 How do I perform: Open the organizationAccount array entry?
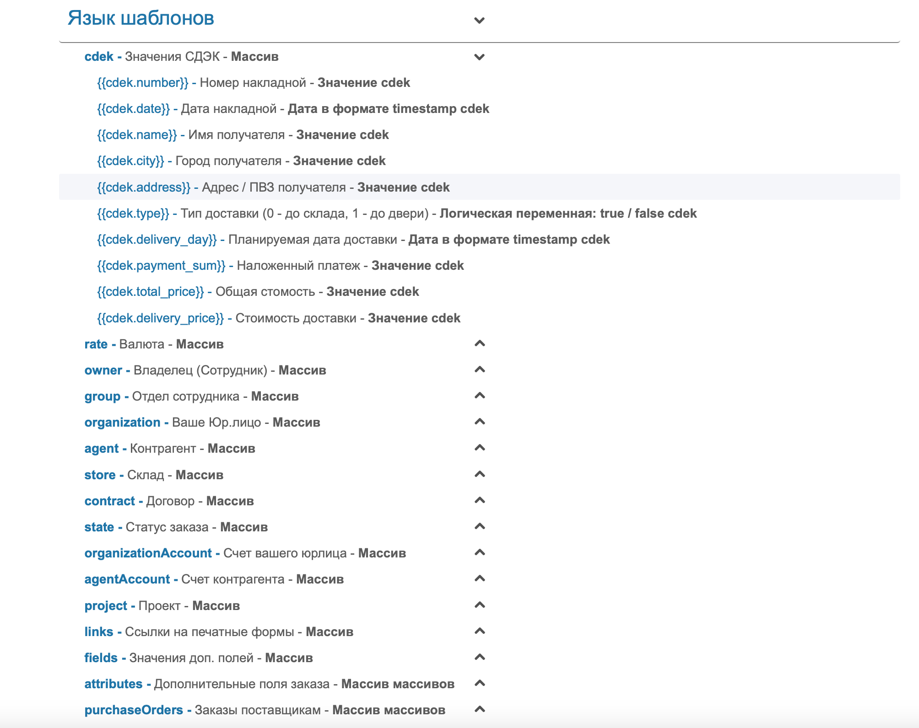click(148, 553)
